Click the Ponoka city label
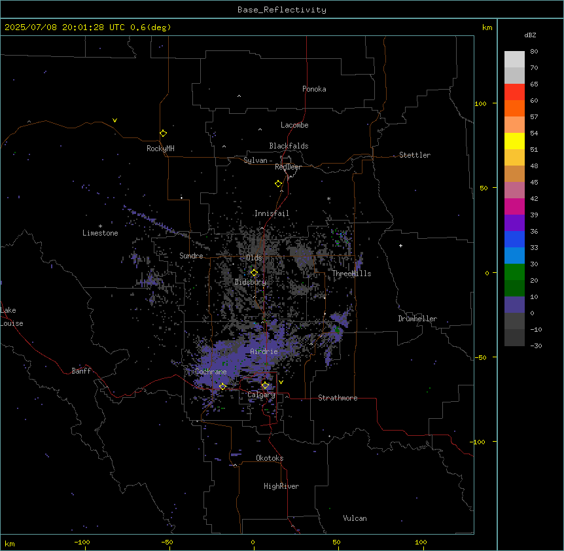This screenshot has height=551, width=564. point(314,89)
